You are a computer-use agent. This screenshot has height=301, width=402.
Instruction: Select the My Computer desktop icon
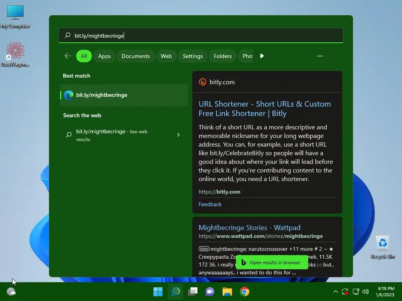tap(15, 16)
